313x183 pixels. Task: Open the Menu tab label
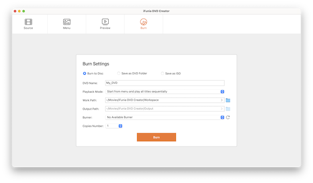click(67, 28)
